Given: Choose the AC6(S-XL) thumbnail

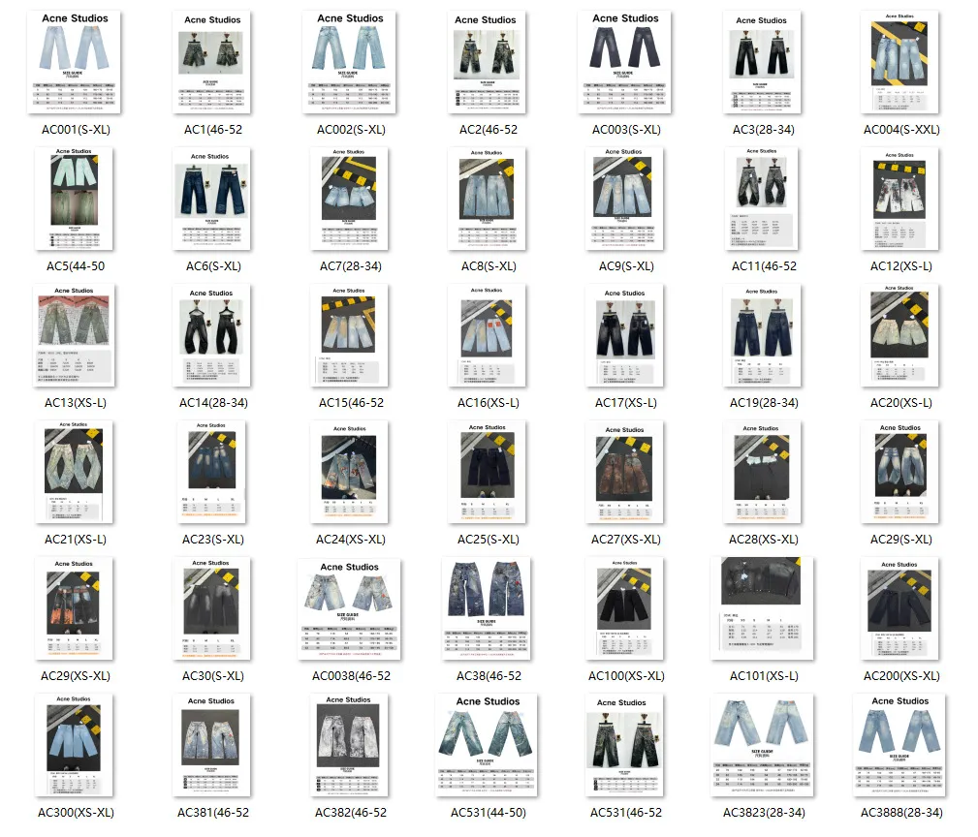Looking at the screenshot, I should tap(211, 199).
